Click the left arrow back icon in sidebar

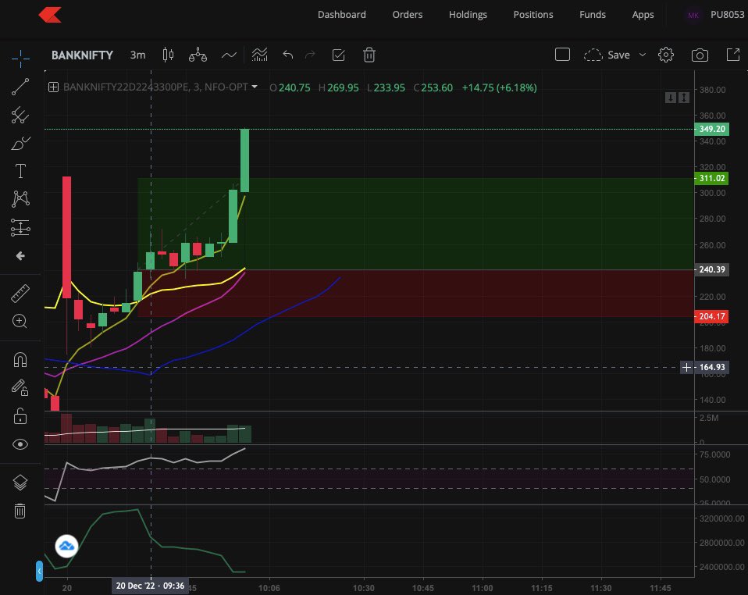click(x=20, y=256)
